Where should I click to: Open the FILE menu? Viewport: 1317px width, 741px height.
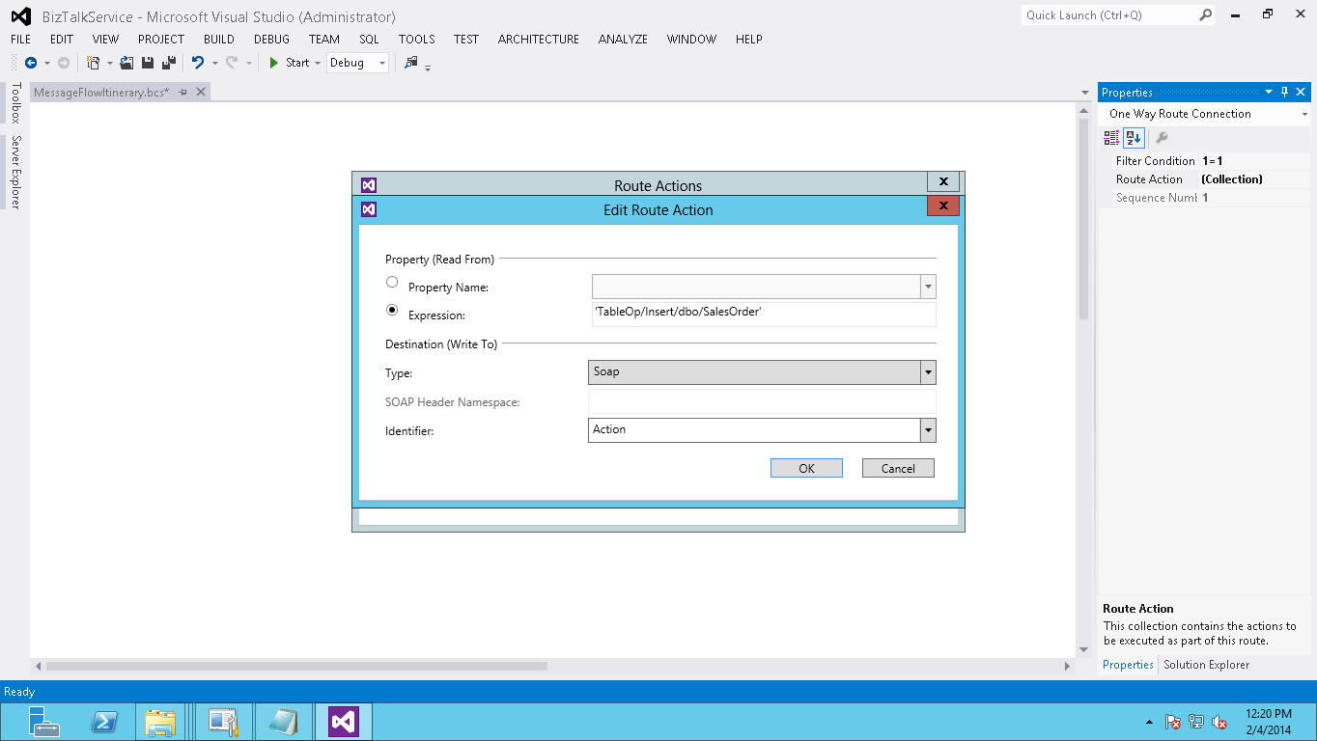pos(21,40)
